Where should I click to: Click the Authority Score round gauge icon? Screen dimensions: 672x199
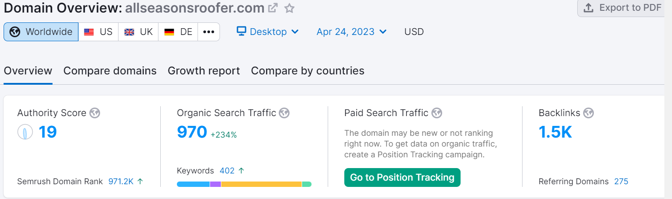click(25, 132)
